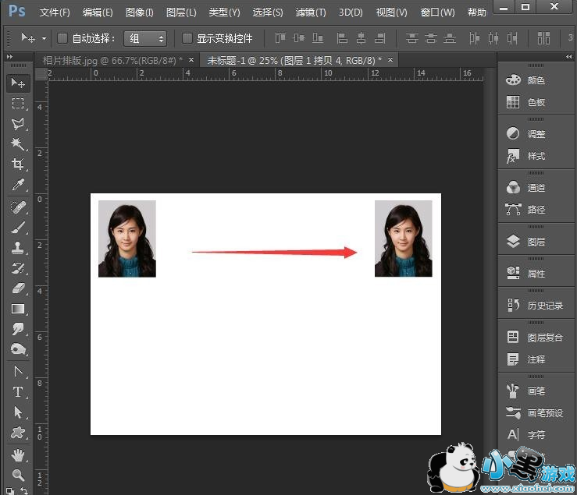Open the 色板 swatches panel
This screenshot has height=495, width=577.
point(536,102)
